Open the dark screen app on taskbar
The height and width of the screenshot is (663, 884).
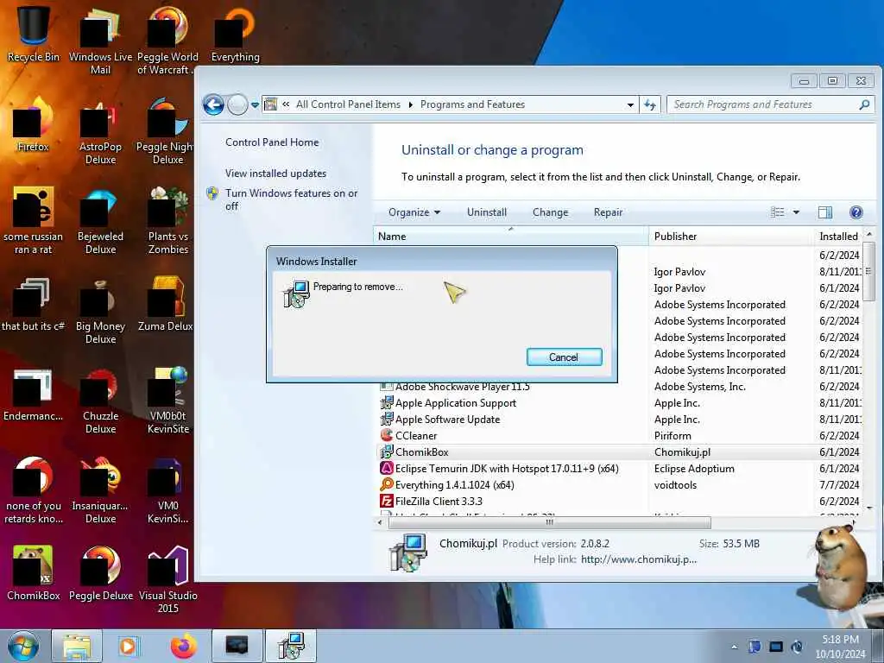pyautogui.click(x=237, y=646)
